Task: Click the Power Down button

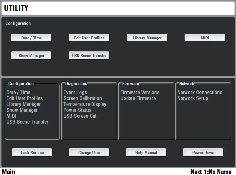Action: (x=203, y=153)
